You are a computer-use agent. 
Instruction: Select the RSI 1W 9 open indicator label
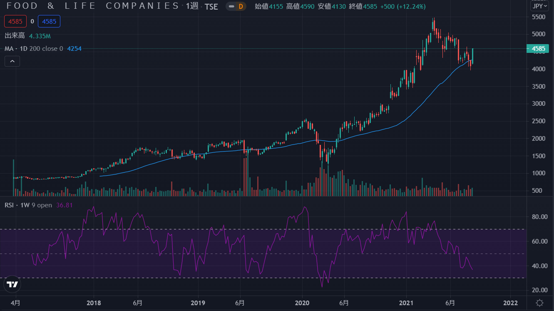pyautogui.click(x=28, y=205)
